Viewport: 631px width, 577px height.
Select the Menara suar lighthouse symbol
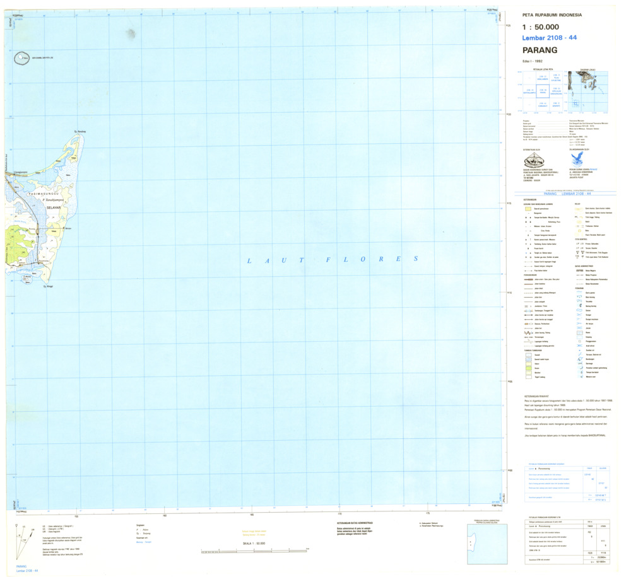[580, 377]
